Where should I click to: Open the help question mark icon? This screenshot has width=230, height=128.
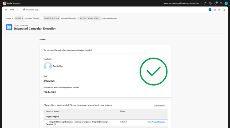tap(210, 3)
